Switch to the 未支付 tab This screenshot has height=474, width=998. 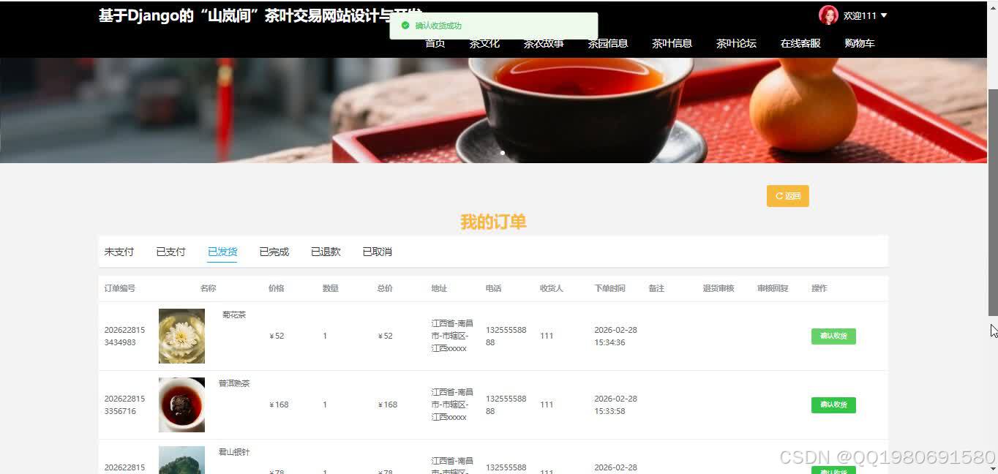[119, 252]
